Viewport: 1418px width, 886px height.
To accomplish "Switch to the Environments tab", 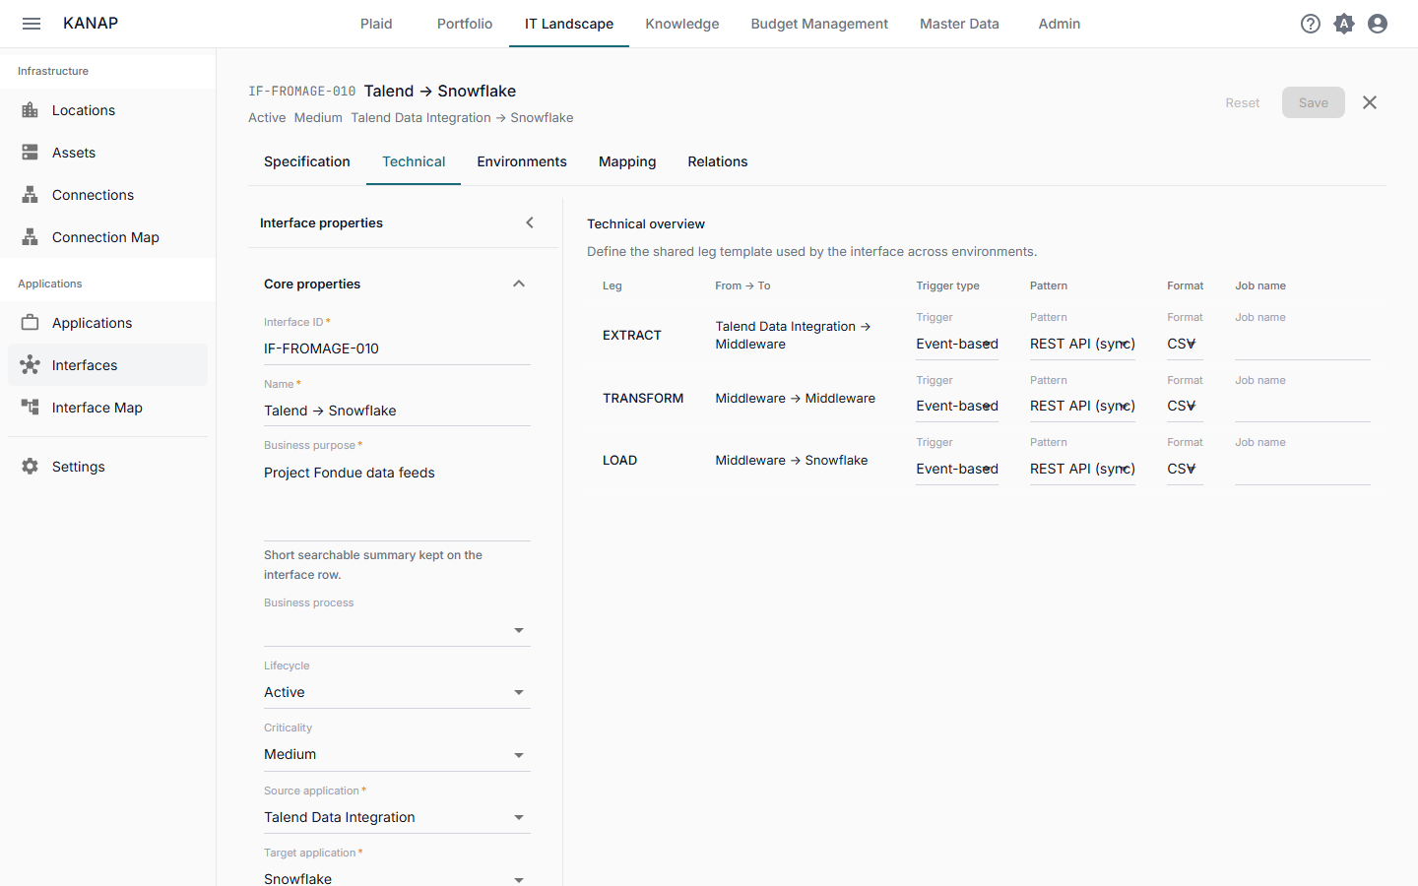I will tap(522, 161).
